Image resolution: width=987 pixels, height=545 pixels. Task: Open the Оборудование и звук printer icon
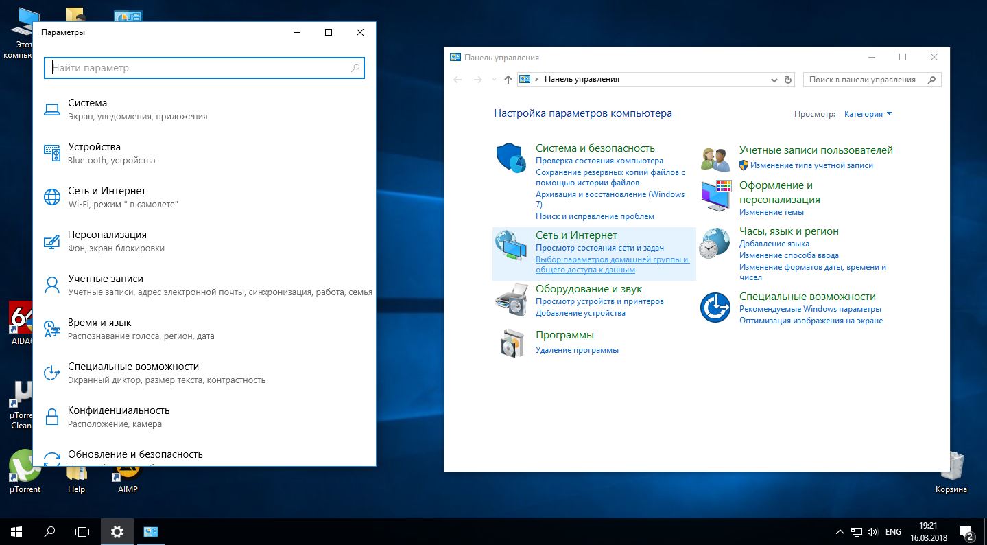tap(510, 299)
